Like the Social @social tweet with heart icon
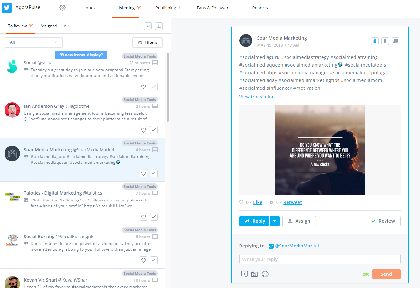Screen dimensions: 420x288 click(143, 87)
